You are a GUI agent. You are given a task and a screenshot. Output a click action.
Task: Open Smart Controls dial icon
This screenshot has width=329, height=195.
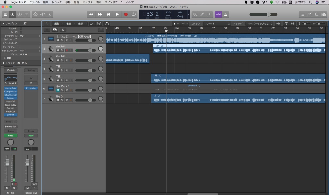pyautogui.click(x=35, y=14)
